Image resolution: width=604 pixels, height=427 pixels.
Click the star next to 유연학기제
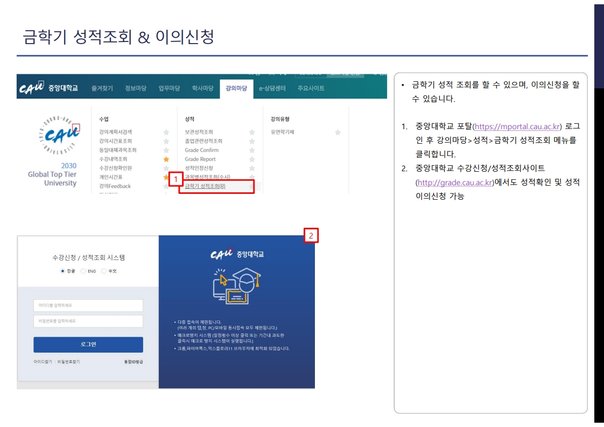point(336,132)
